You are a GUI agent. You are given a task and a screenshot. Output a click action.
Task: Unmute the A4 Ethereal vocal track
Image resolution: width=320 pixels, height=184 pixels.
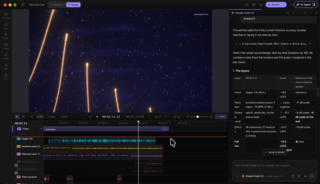pos(16,165)
